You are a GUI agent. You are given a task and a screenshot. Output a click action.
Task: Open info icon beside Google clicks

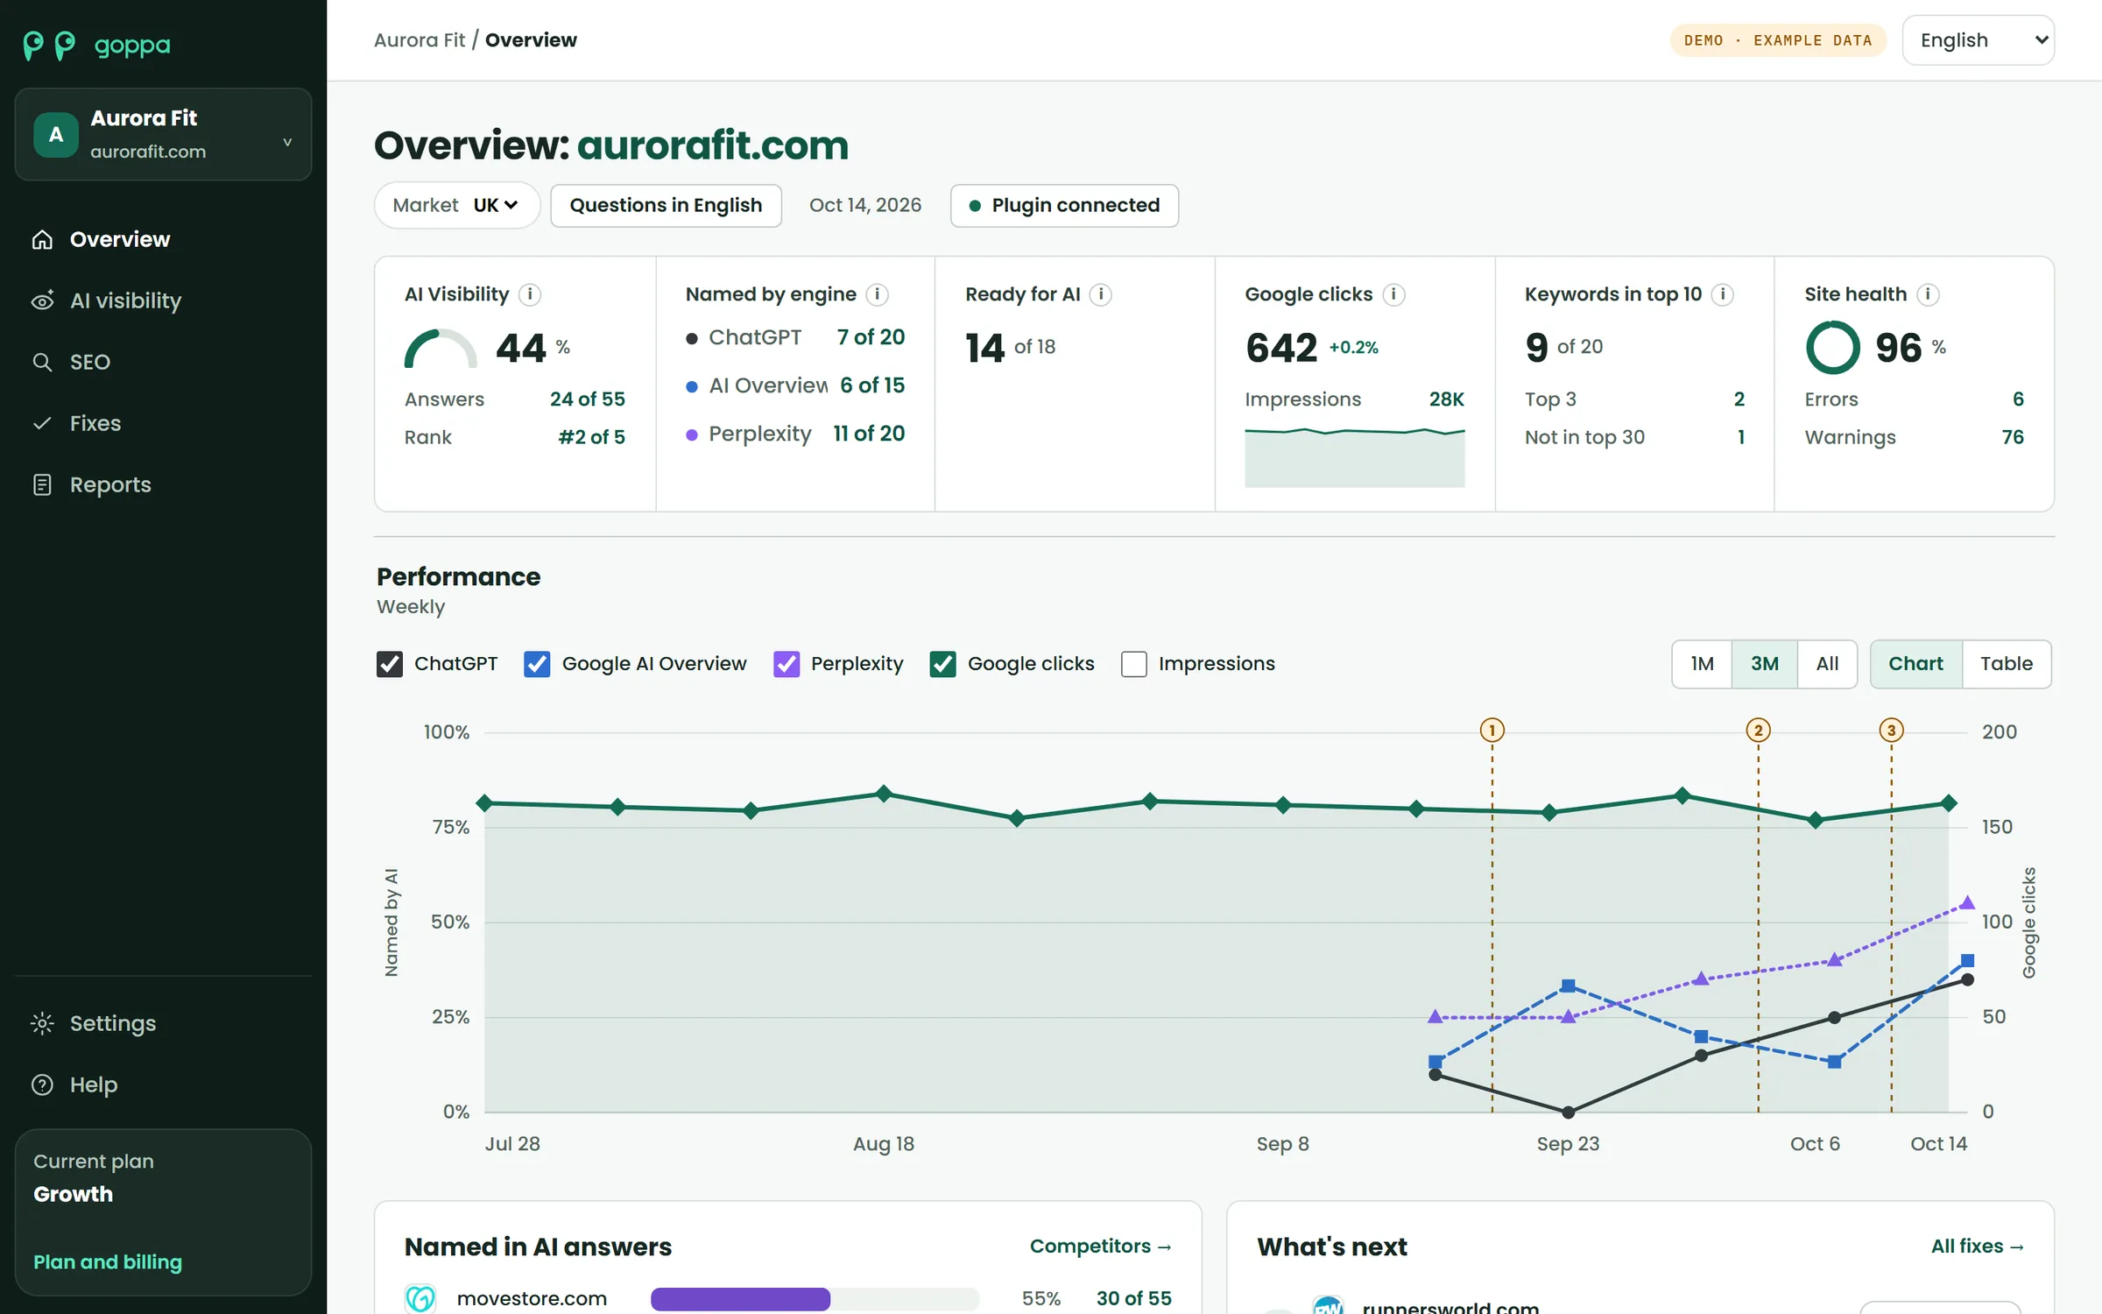click(x=1393, y=294)
